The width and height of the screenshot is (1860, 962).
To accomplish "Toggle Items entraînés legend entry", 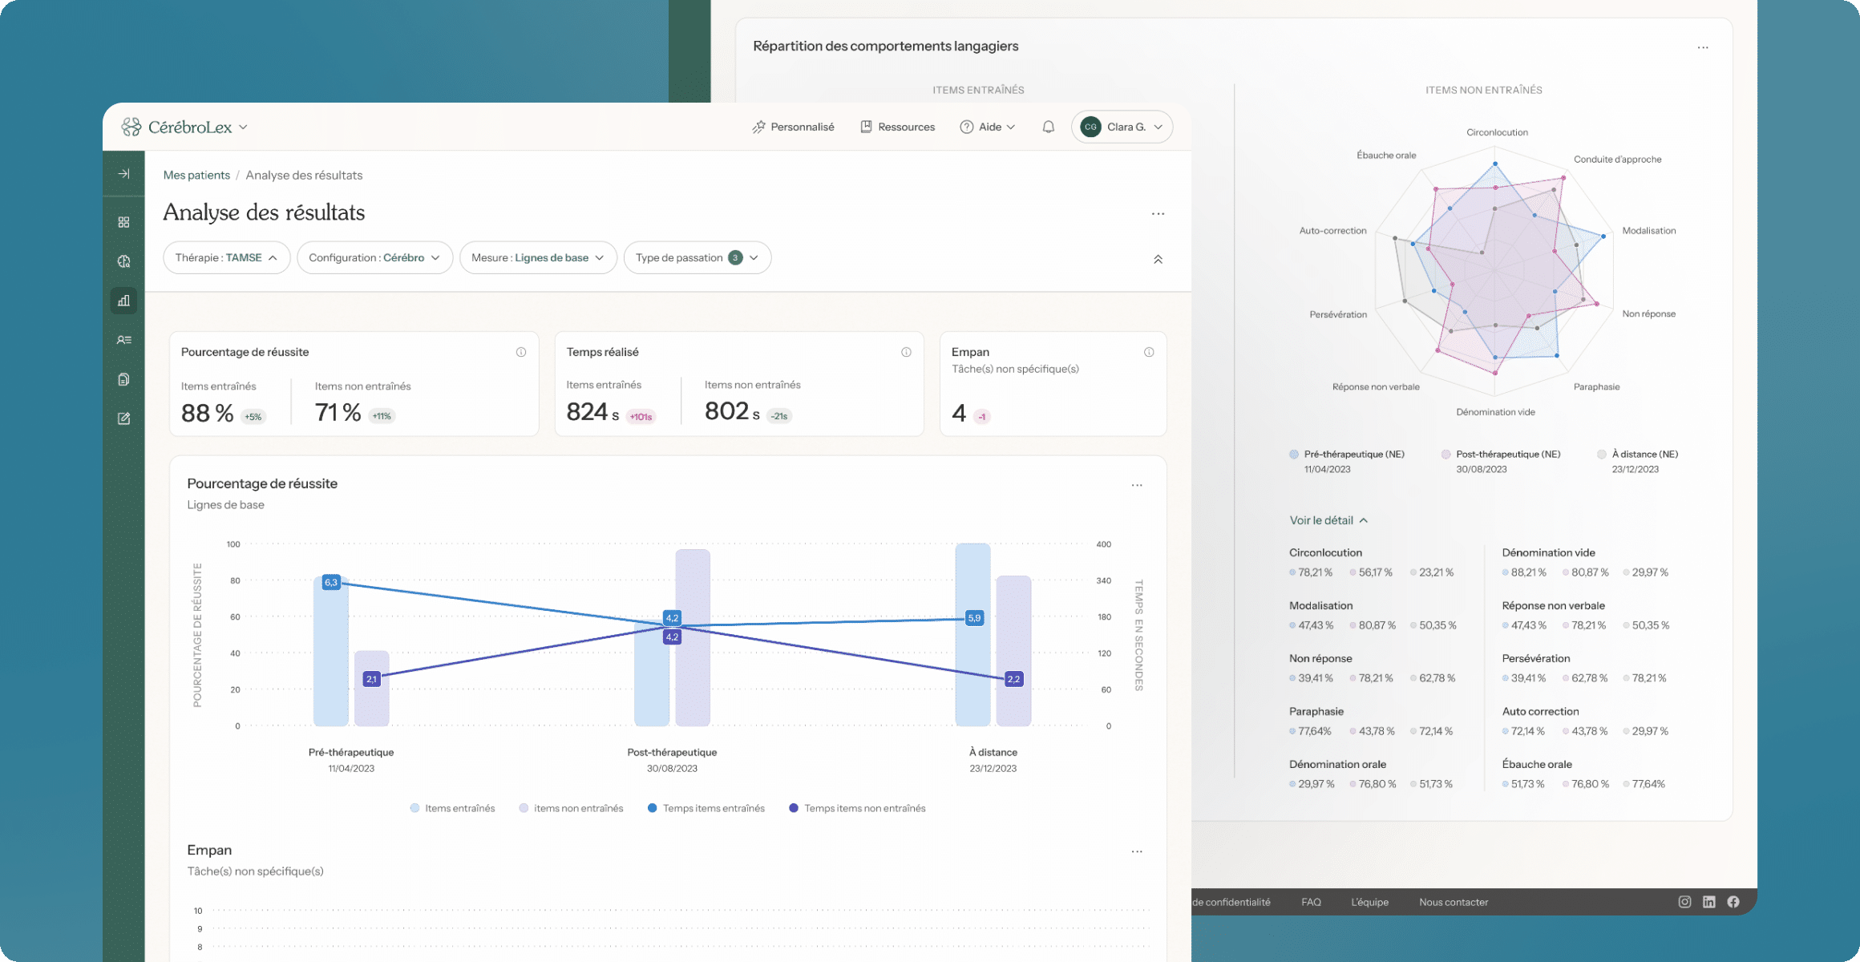I will [452, 808].
